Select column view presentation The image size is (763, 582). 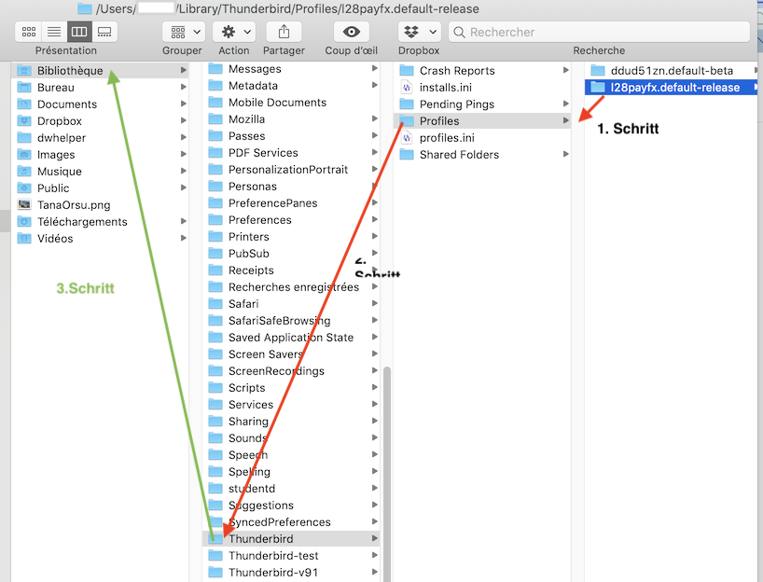79,32
